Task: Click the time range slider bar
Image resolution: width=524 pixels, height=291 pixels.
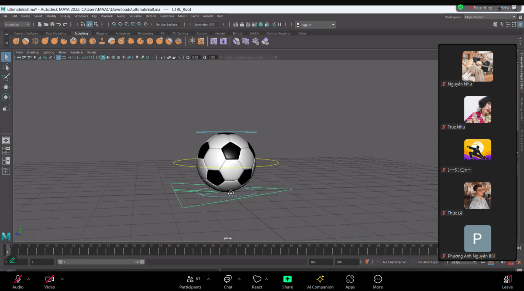Action: point(101,262)
